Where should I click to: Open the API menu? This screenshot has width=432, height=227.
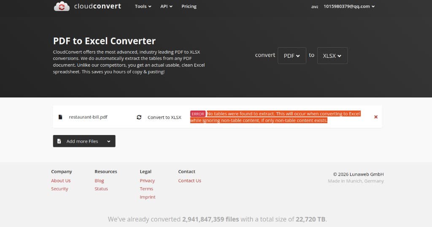pos(166,6)
